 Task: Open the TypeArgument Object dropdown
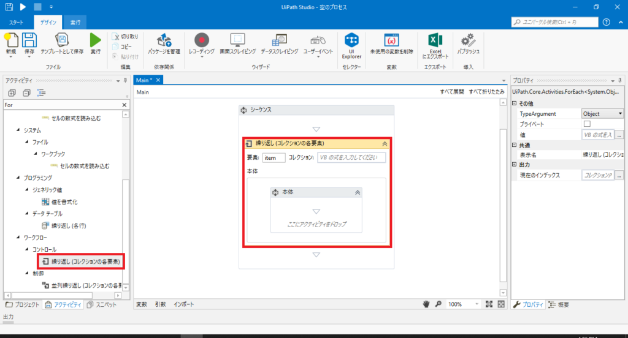tap(603, 114)
